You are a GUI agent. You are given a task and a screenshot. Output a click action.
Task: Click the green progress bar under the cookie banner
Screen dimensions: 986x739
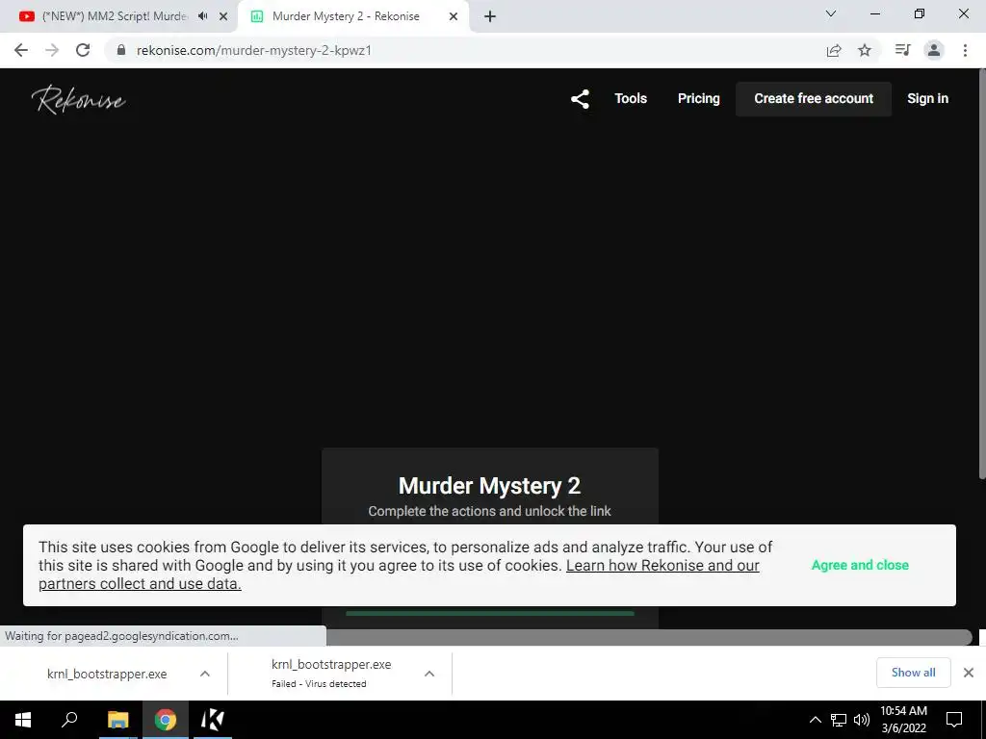pyautogui.click(x=490, y=613)
